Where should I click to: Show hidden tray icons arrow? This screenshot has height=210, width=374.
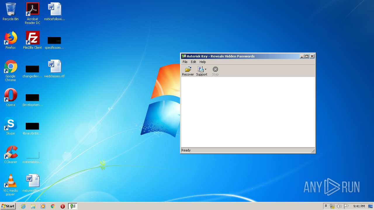(326, 206)
